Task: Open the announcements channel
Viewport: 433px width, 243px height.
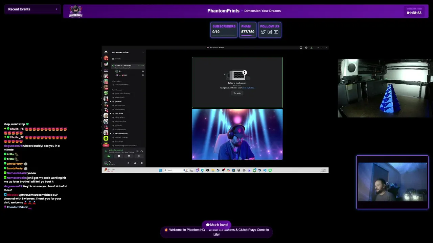Action: [128, 85]
